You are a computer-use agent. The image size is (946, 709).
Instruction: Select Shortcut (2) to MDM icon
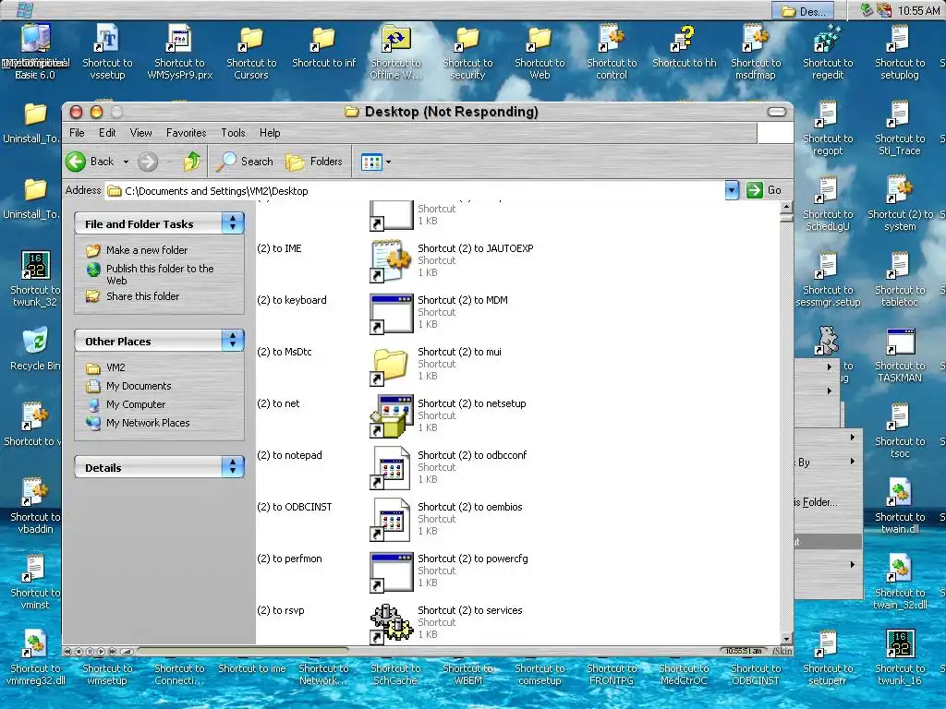(391, 312)
